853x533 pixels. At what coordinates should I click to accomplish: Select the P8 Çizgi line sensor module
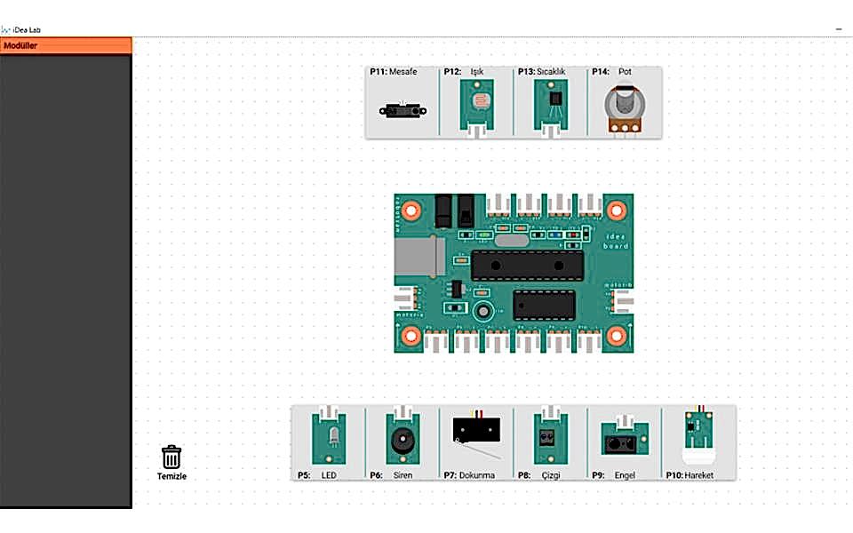click(x=551, y=440)
